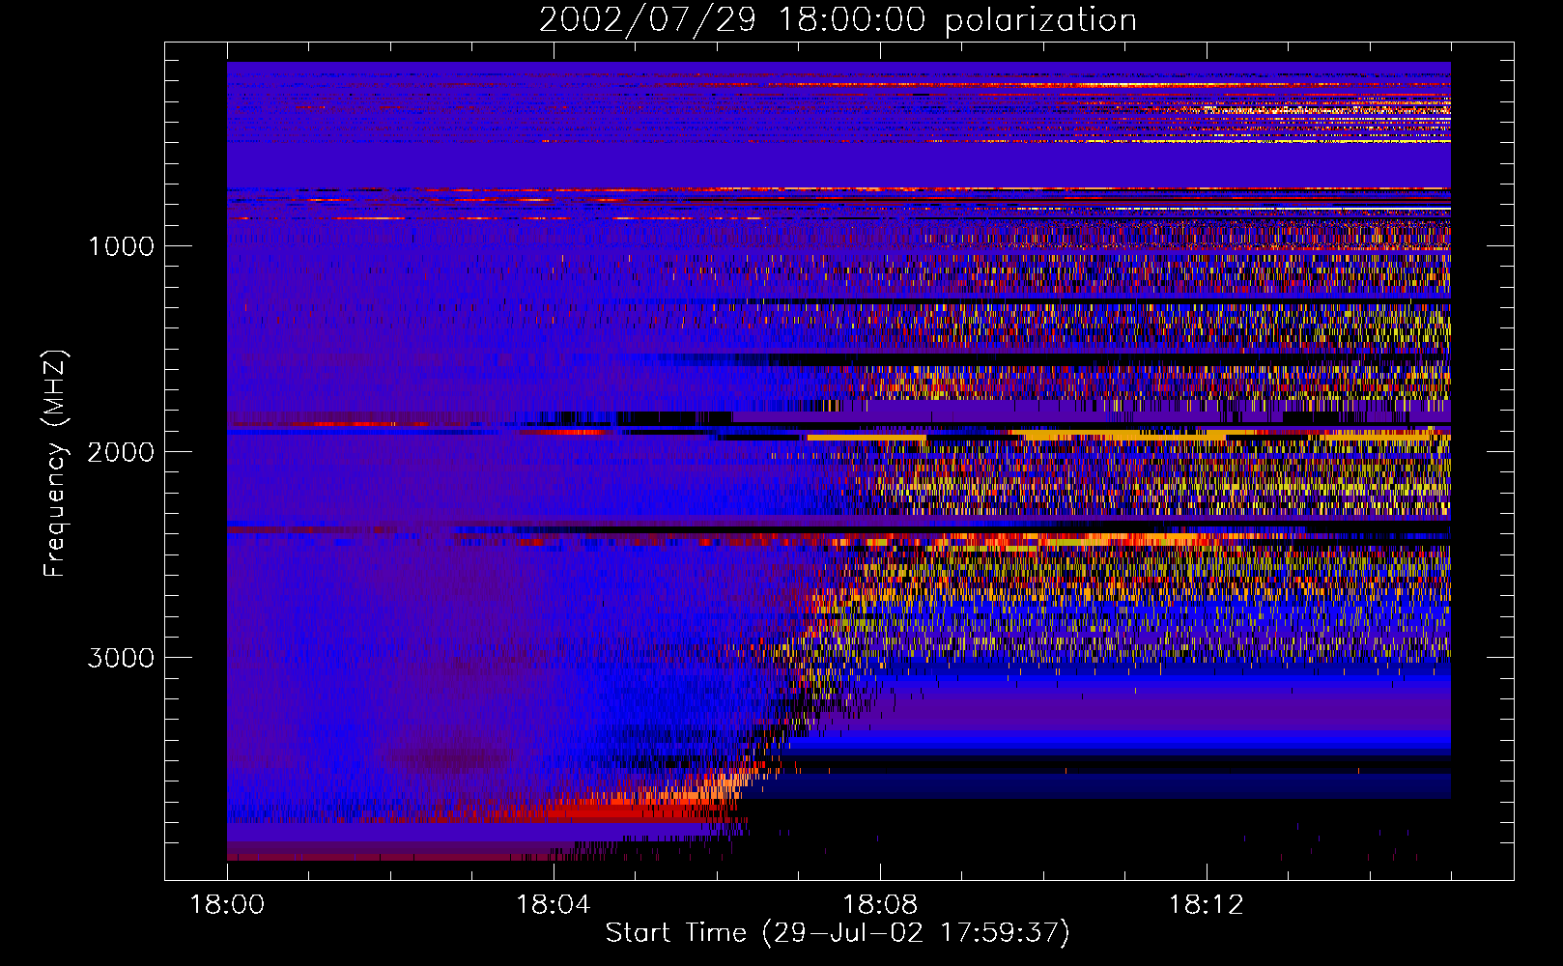Click the "Start Time (29-Jul-02 17:59:37)" axis label
Image resolution: width=1563 pixels, height=966 pixels.
click(x=838, y=933)
